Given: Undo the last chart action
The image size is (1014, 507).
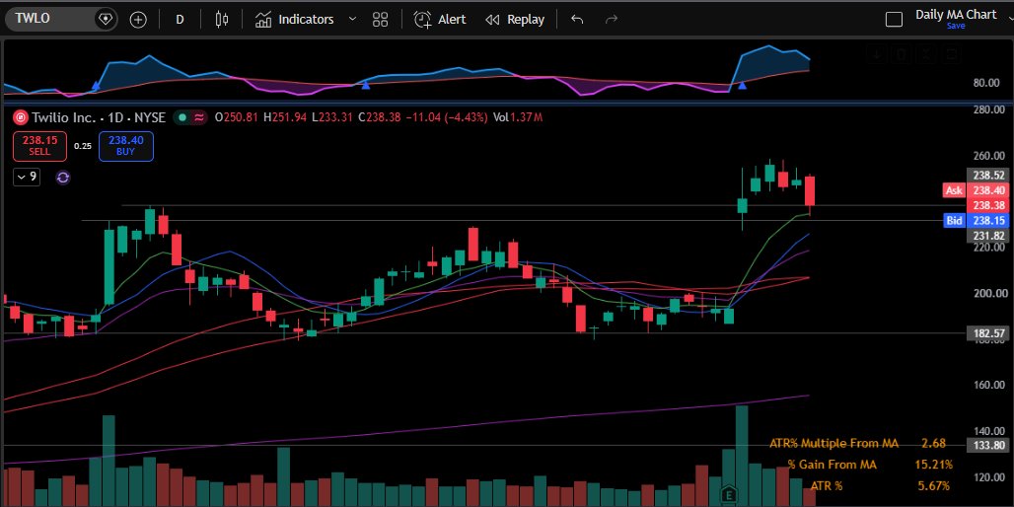Looking at the screenshot, I should (x=577, y=20).
